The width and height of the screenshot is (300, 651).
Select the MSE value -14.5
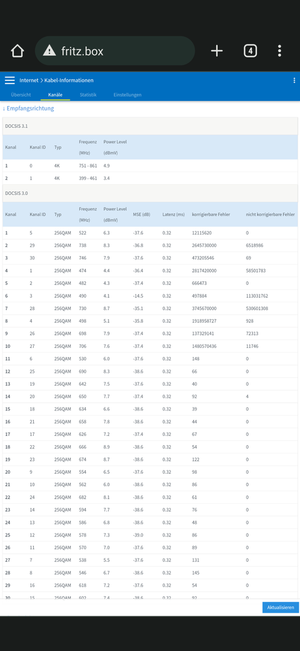tap(139, 296)
